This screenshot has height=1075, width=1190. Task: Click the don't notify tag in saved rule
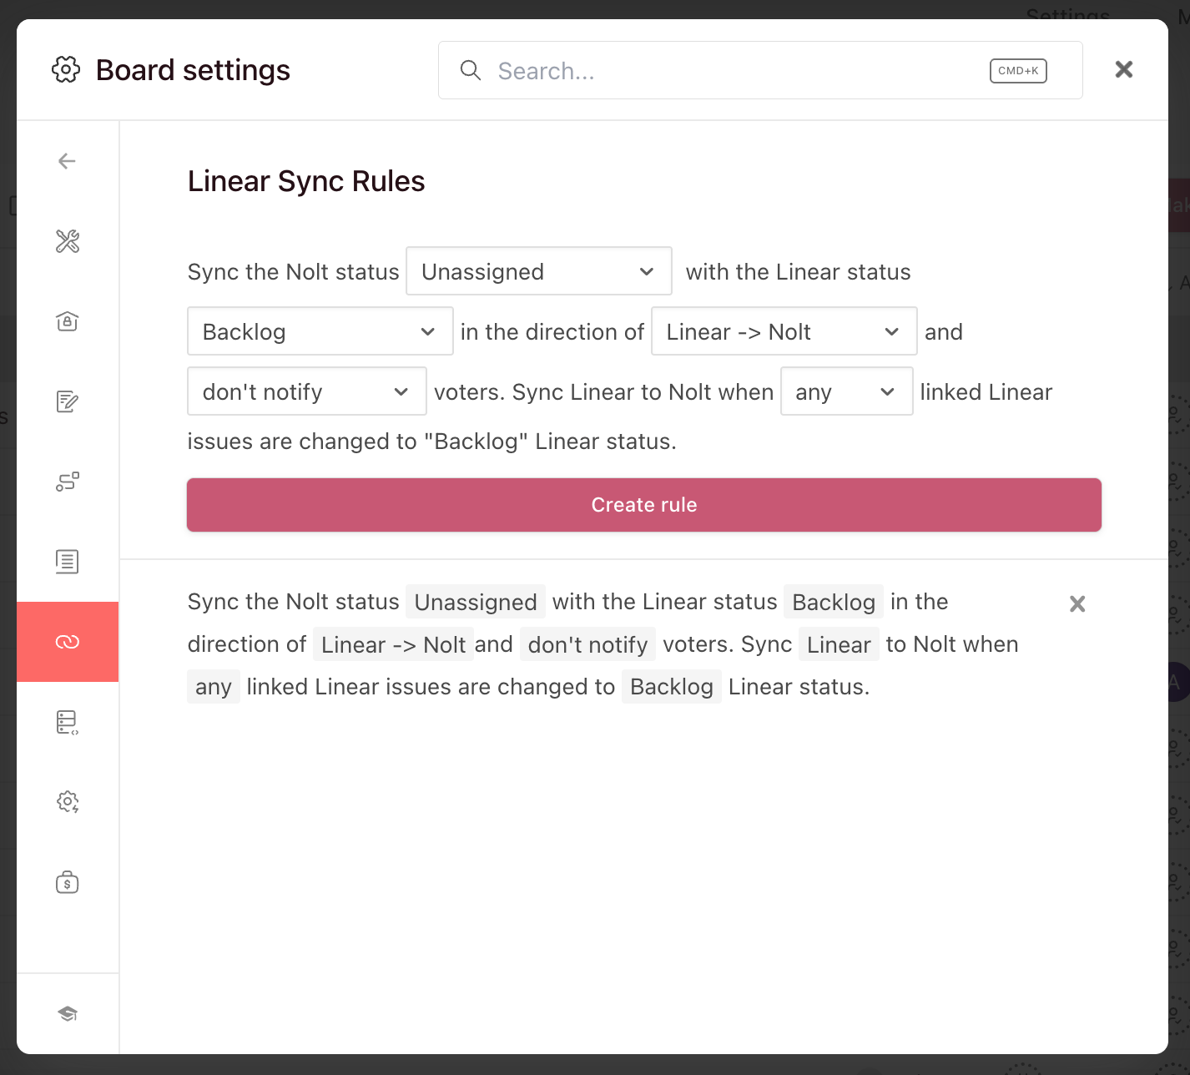pos(587,644)
